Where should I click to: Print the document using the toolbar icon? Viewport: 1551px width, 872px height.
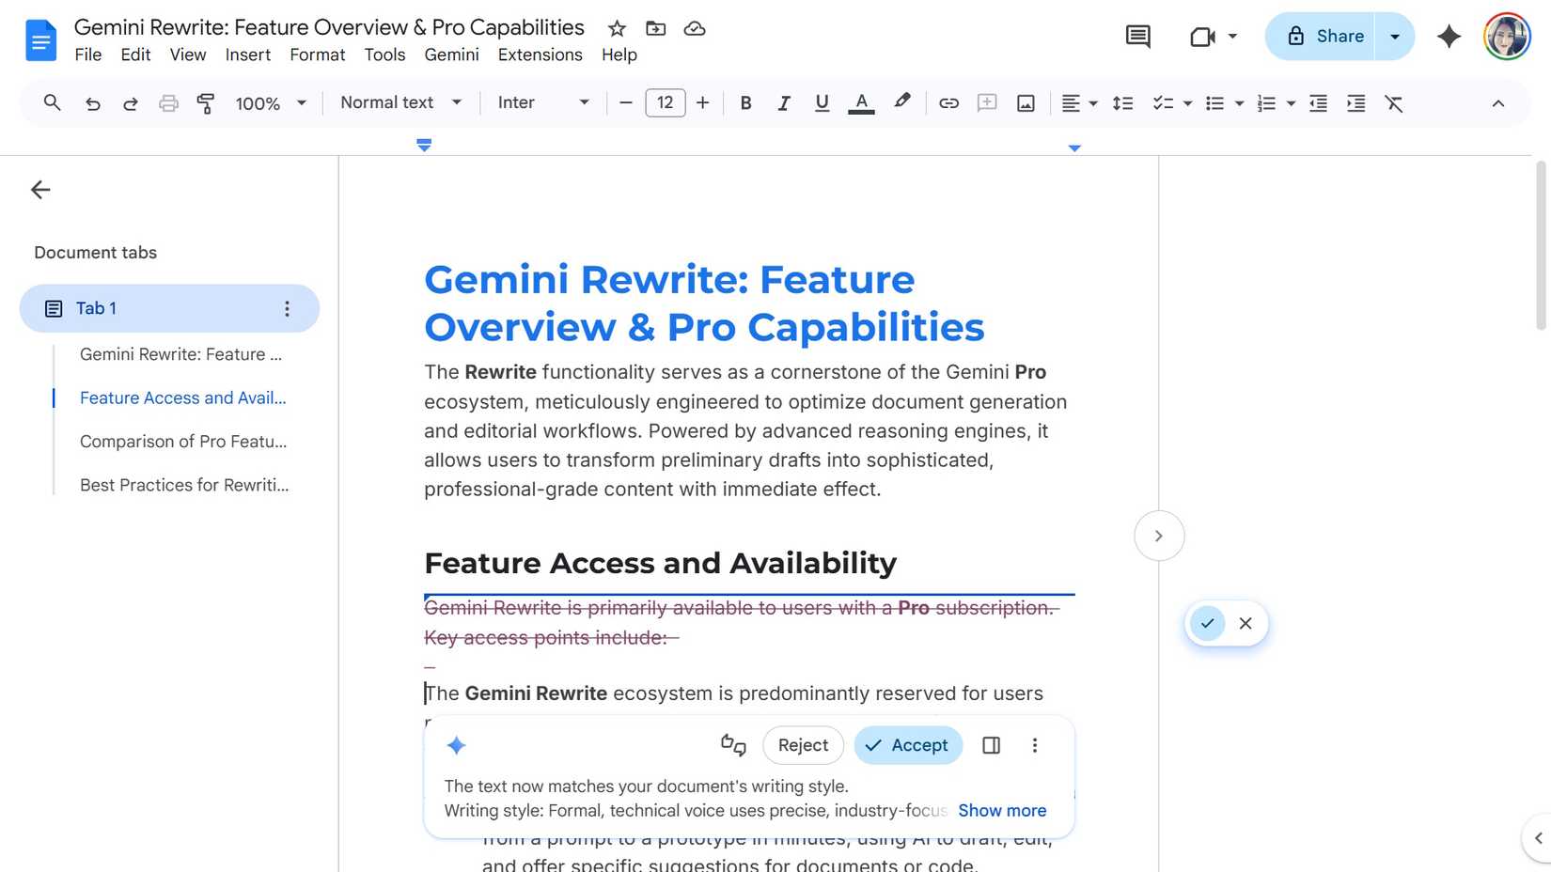[168, 103]
